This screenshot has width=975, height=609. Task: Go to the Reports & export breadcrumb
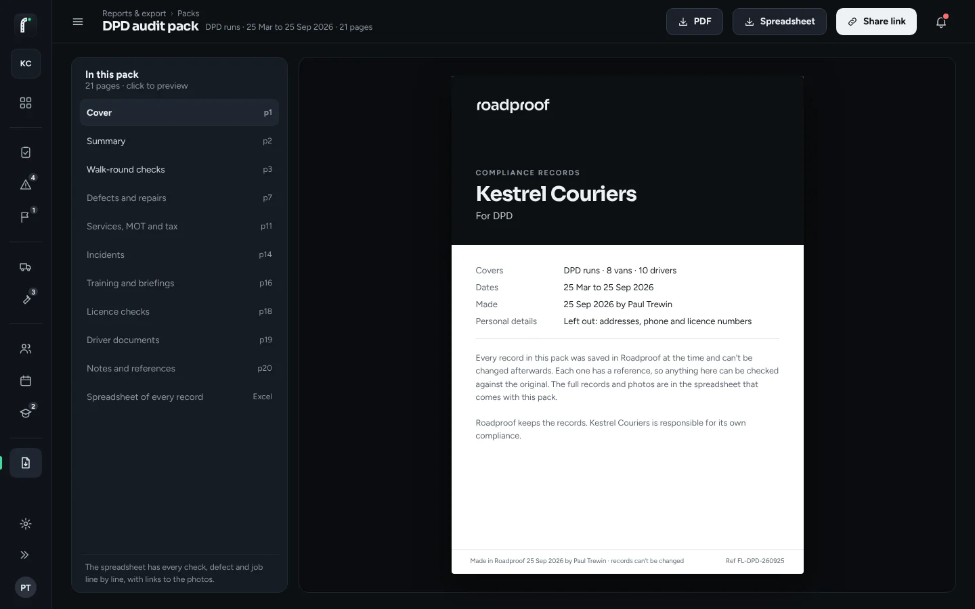(134, 14)
